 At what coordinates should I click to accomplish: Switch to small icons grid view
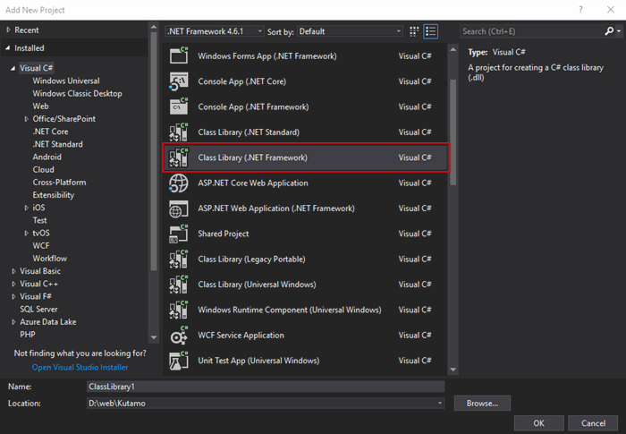click(414, 31)
